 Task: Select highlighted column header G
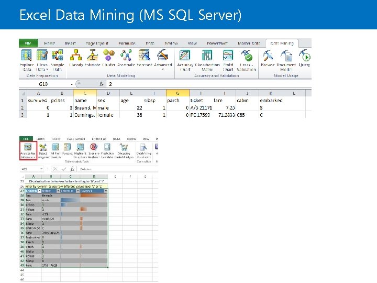(x=178, y=93)
